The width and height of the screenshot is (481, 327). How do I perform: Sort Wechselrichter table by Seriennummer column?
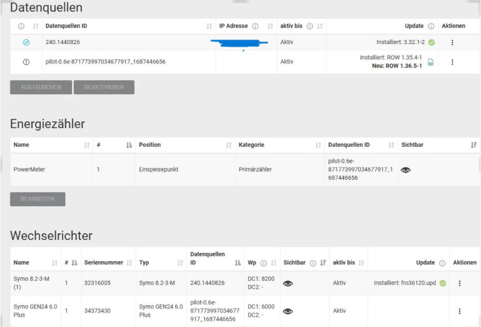[x=129, y=263]
